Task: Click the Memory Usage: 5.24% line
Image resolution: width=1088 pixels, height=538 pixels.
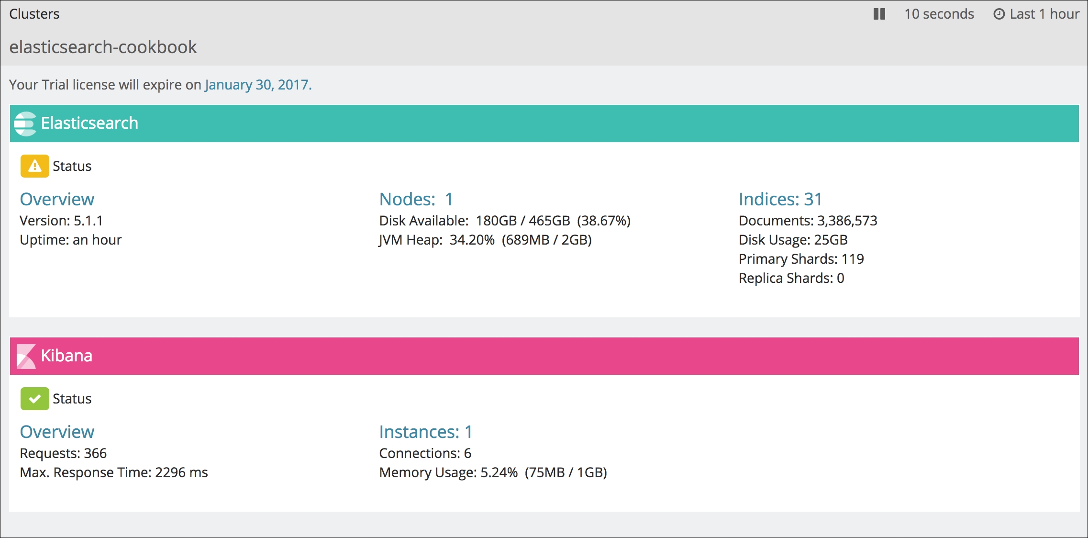Action: click(x=493, y=472)
